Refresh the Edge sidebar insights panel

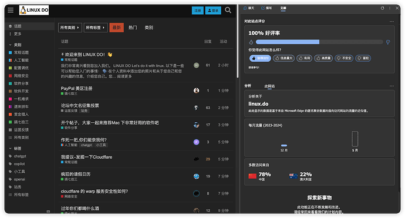pyautogui.click(x=382, y=8)
